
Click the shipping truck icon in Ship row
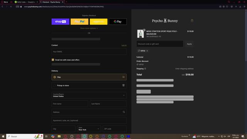[x=123, y=77]
